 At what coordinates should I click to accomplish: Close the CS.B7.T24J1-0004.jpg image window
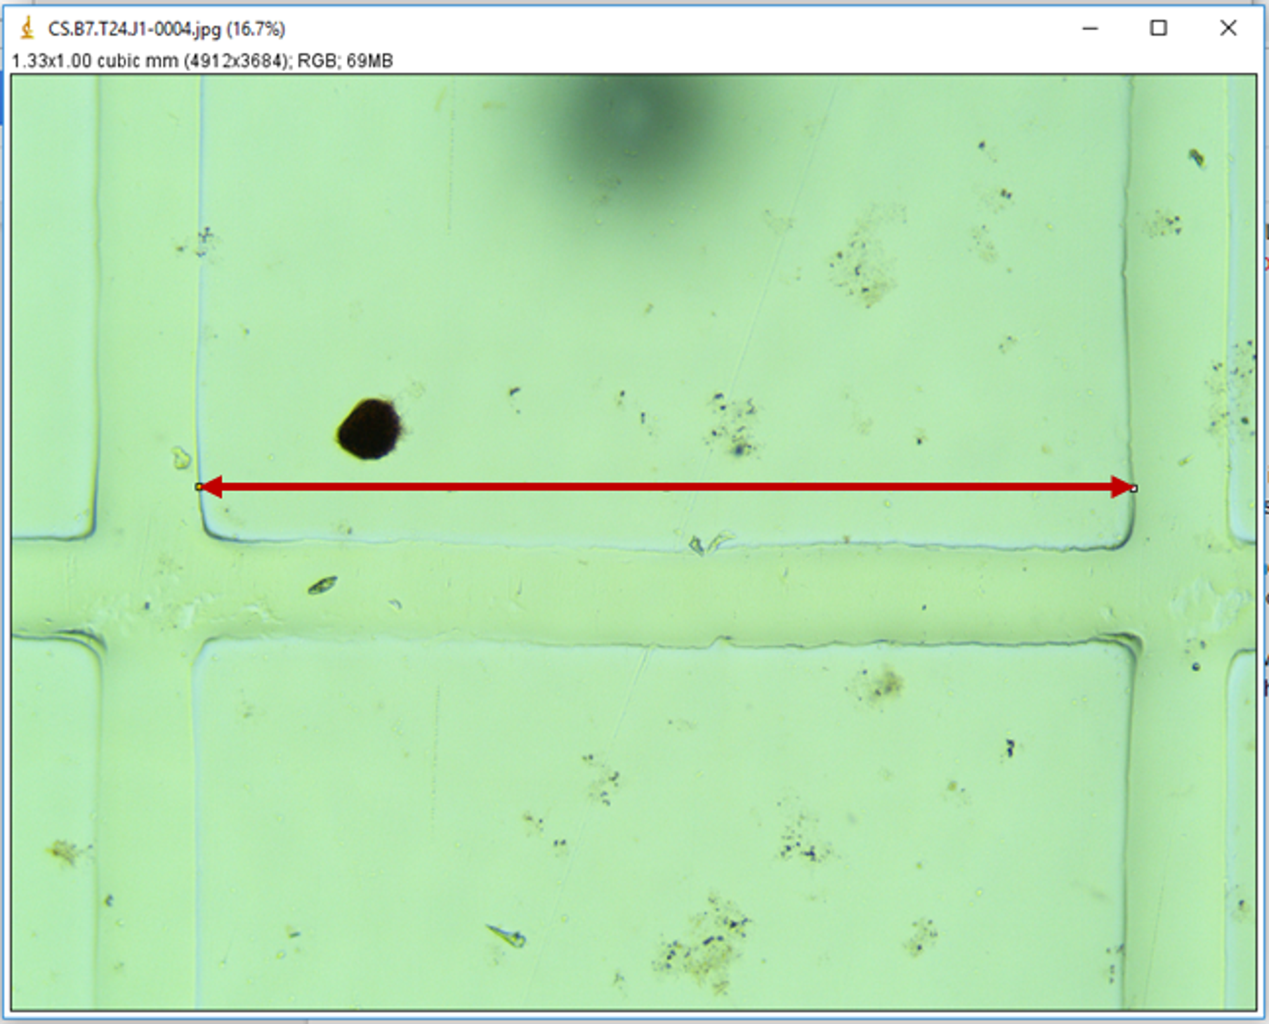click(x=1228, y=29)
